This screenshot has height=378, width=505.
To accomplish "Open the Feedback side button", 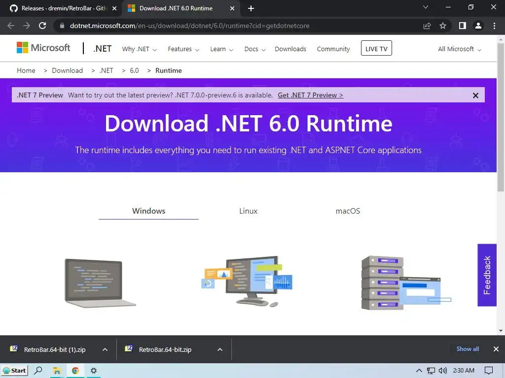I will coord(487,275).
